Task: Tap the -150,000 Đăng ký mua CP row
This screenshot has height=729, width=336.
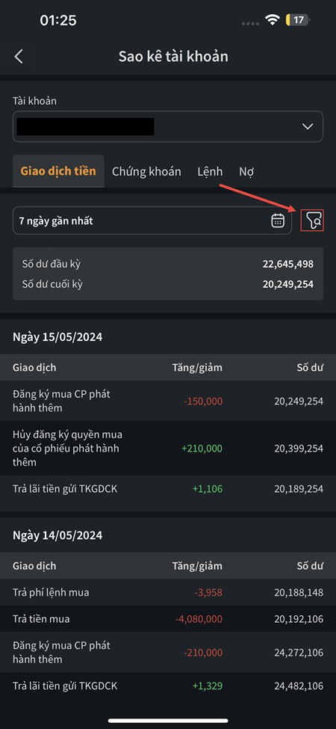Action: [168, 401]
